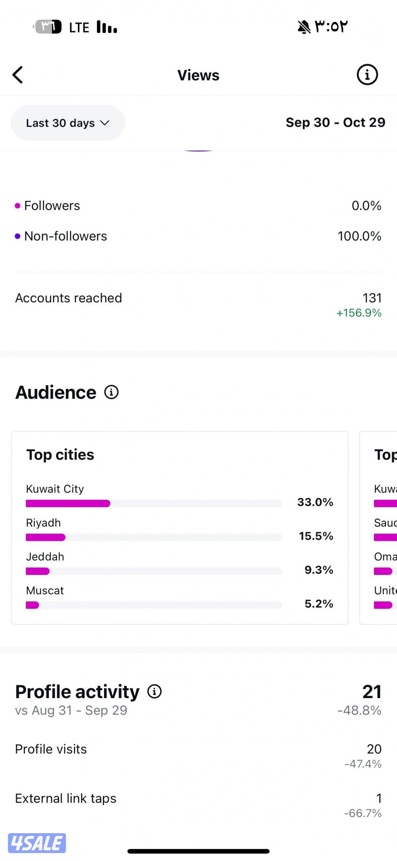The height and width of the screenshot is (861, 397).
Task: Tap the Kuwait City percentage bar
Action: pyautogui.click(x=153, y=503)
